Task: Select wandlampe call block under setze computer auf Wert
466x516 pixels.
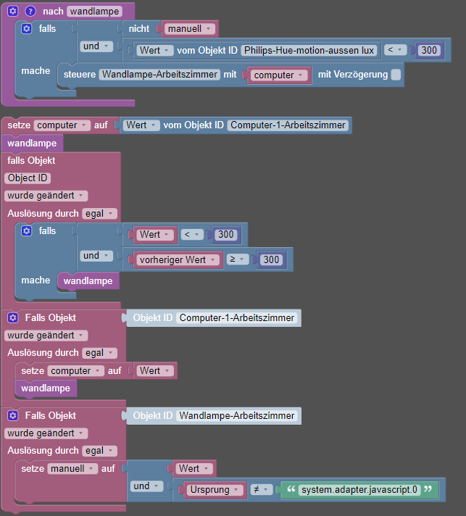Action: coord(46,388)
